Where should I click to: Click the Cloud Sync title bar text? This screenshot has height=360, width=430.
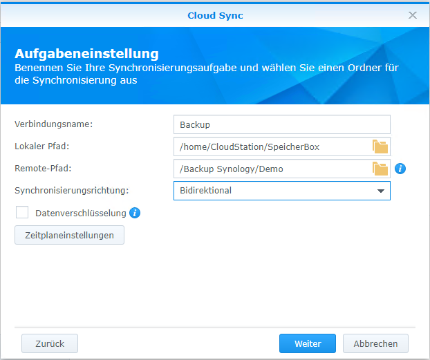(x=215, y=15)
